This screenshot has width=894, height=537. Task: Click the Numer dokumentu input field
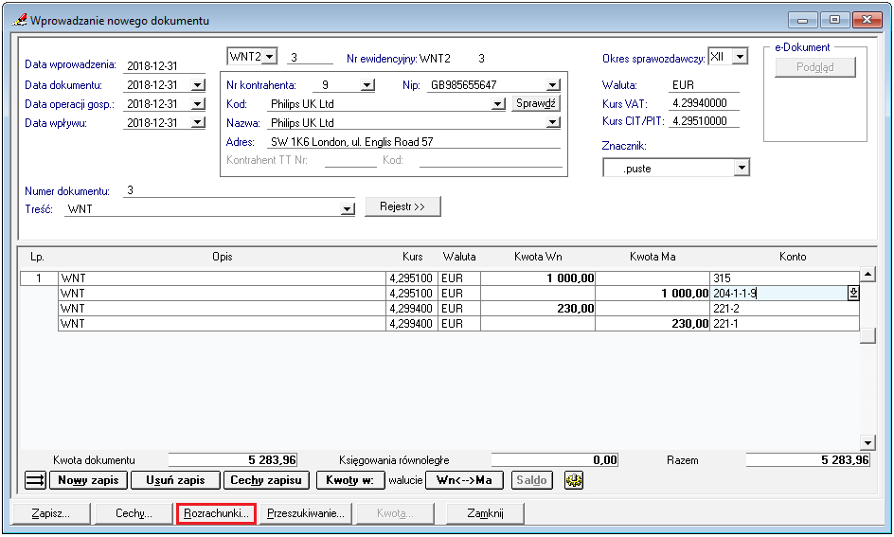click(237, 190)
